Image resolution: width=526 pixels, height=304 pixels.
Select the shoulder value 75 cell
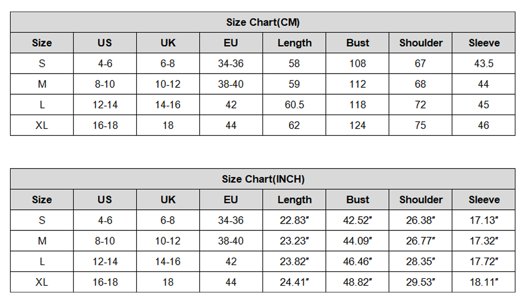(x=421, y=125)
